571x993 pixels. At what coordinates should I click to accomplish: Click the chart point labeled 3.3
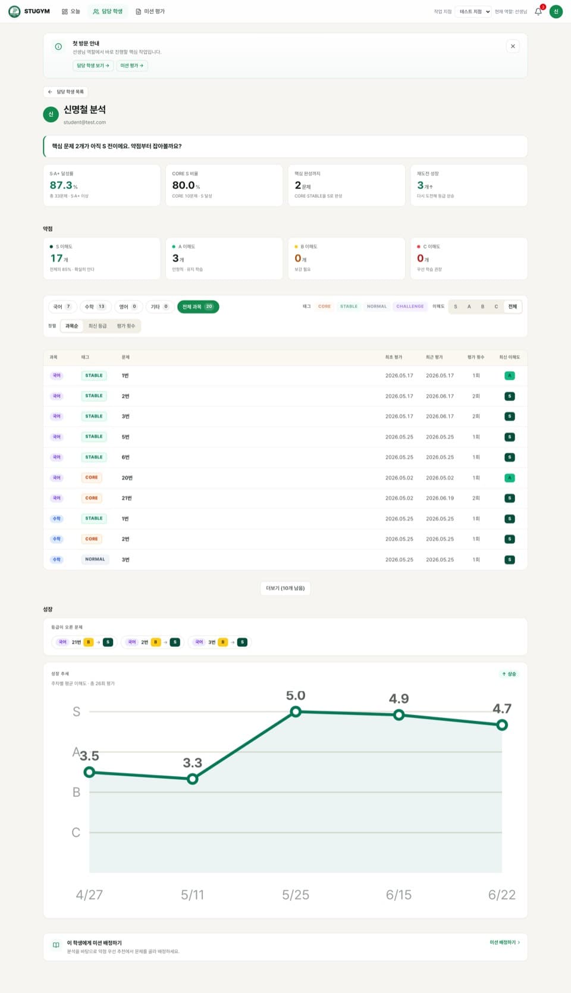193,779
